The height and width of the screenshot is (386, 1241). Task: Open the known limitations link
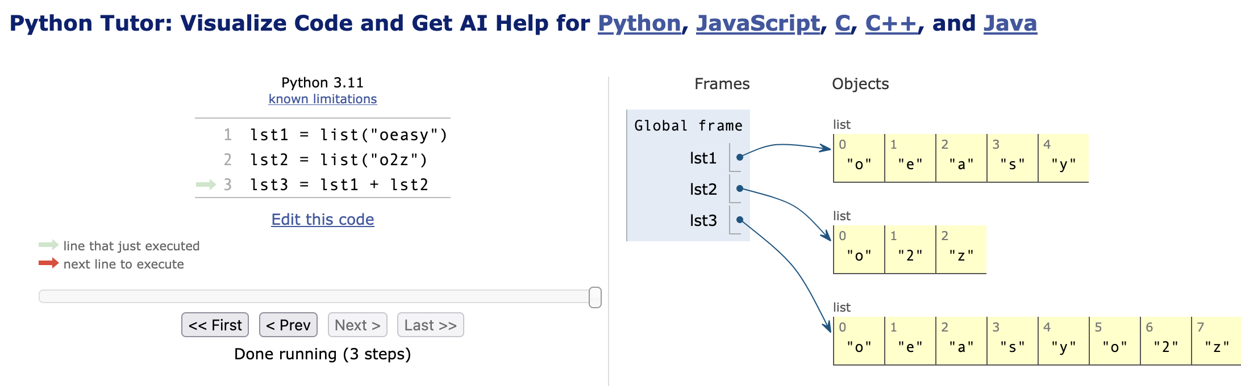(322, 99)
